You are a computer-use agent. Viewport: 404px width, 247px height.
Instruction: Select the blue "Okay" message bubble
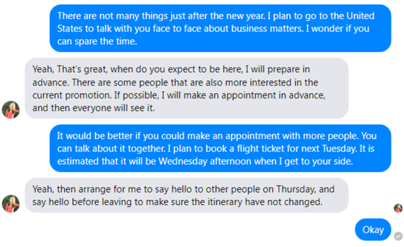[373, 230]
